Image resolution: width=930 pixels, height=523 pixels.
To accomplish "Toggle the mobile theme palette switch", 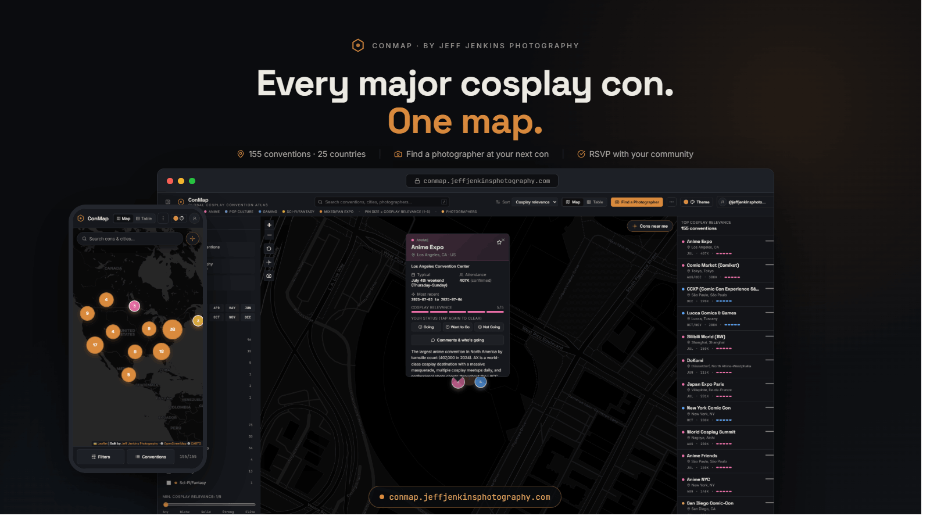I will pos(178,218).
